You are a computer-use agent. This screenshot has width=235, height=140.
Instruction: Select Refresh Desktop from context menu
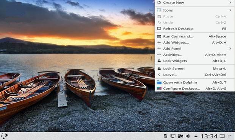pos(194,29)
